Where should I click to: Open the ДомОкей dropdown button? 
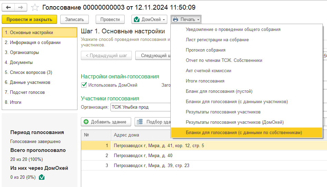[x=150, y=20]
